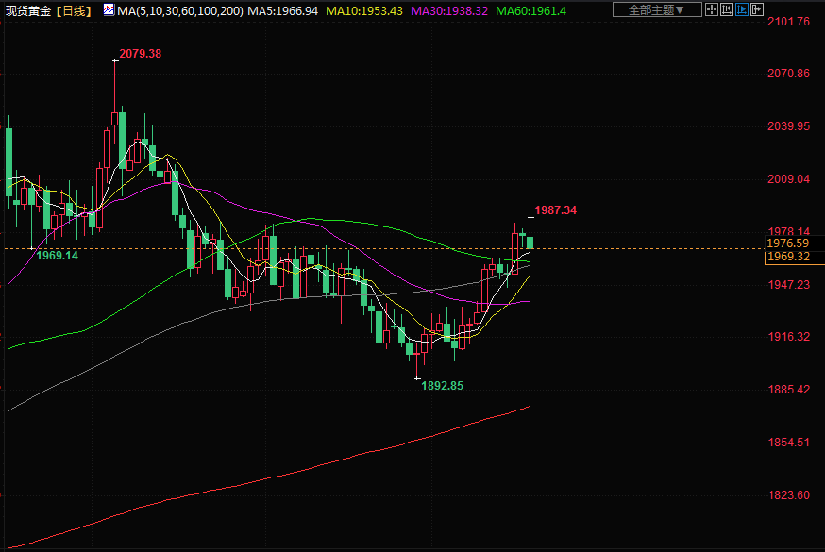825x552 pixels.
Task: Select the 日线 daily period label
Action: (x=74, y=11)
